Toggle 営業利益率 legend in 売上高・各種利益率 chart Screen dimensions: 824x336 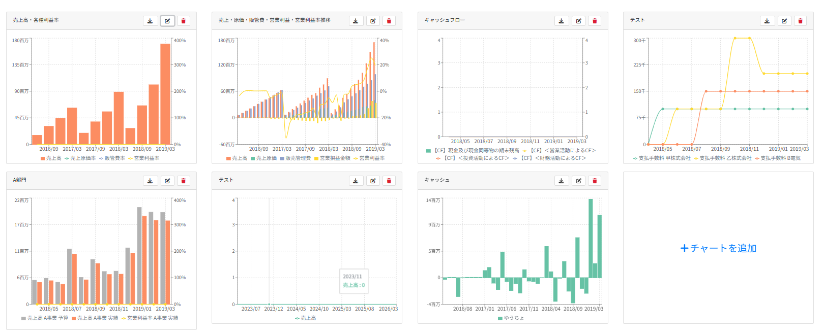(144, 158)
